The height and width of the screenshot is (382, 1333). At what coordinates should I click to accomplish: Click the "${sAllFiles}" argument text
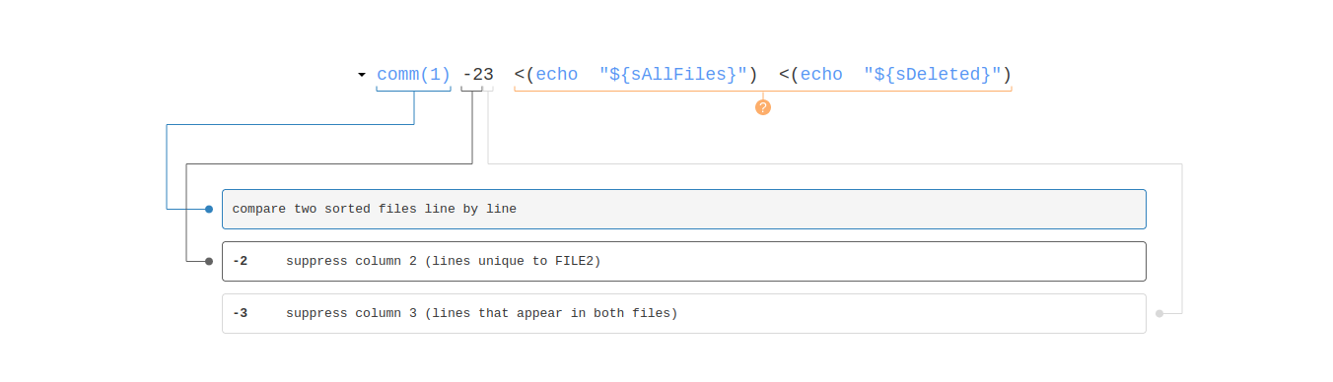pos(673,74)
